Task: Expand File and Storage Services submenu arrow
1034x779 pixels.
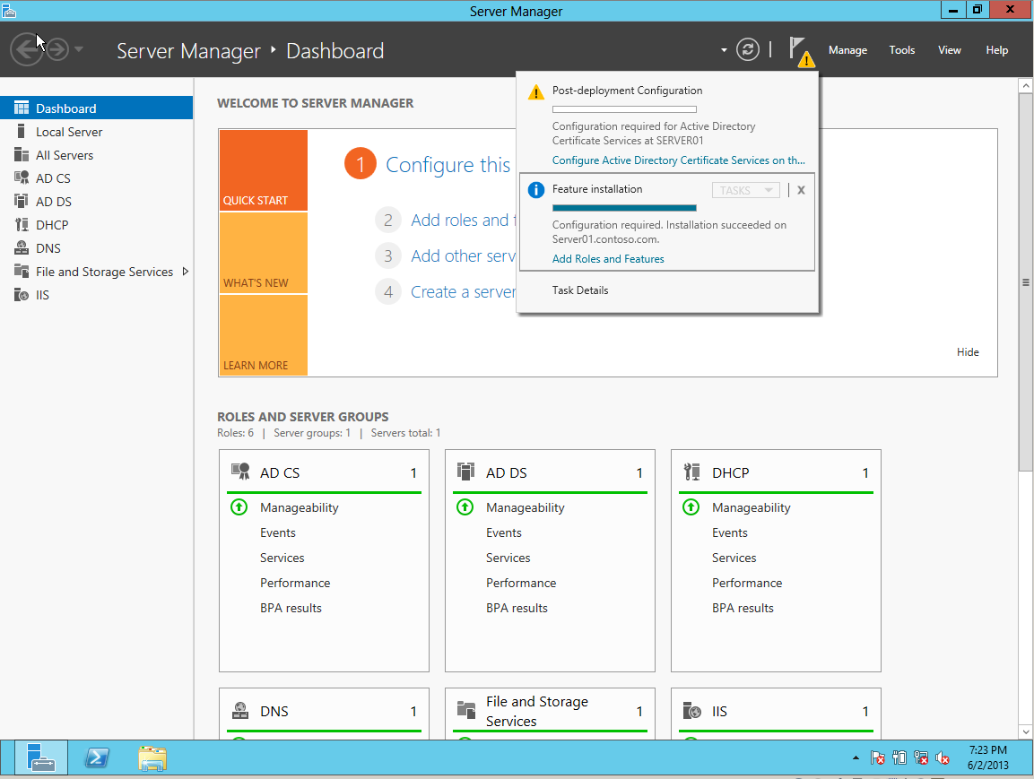Action: point(186,272)
